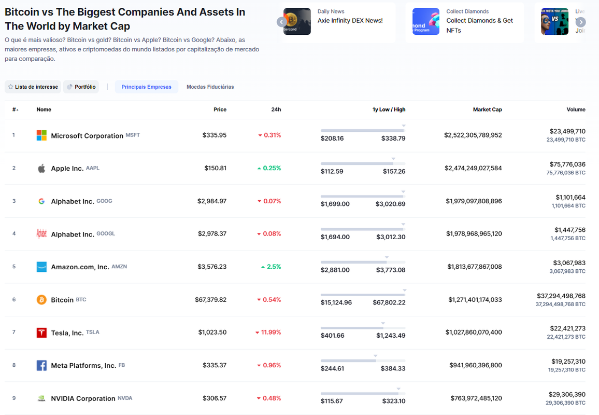Click the Apple Inc. logo icon
The height and width of the screenshot is (415, 599).
tap(41, 168)
